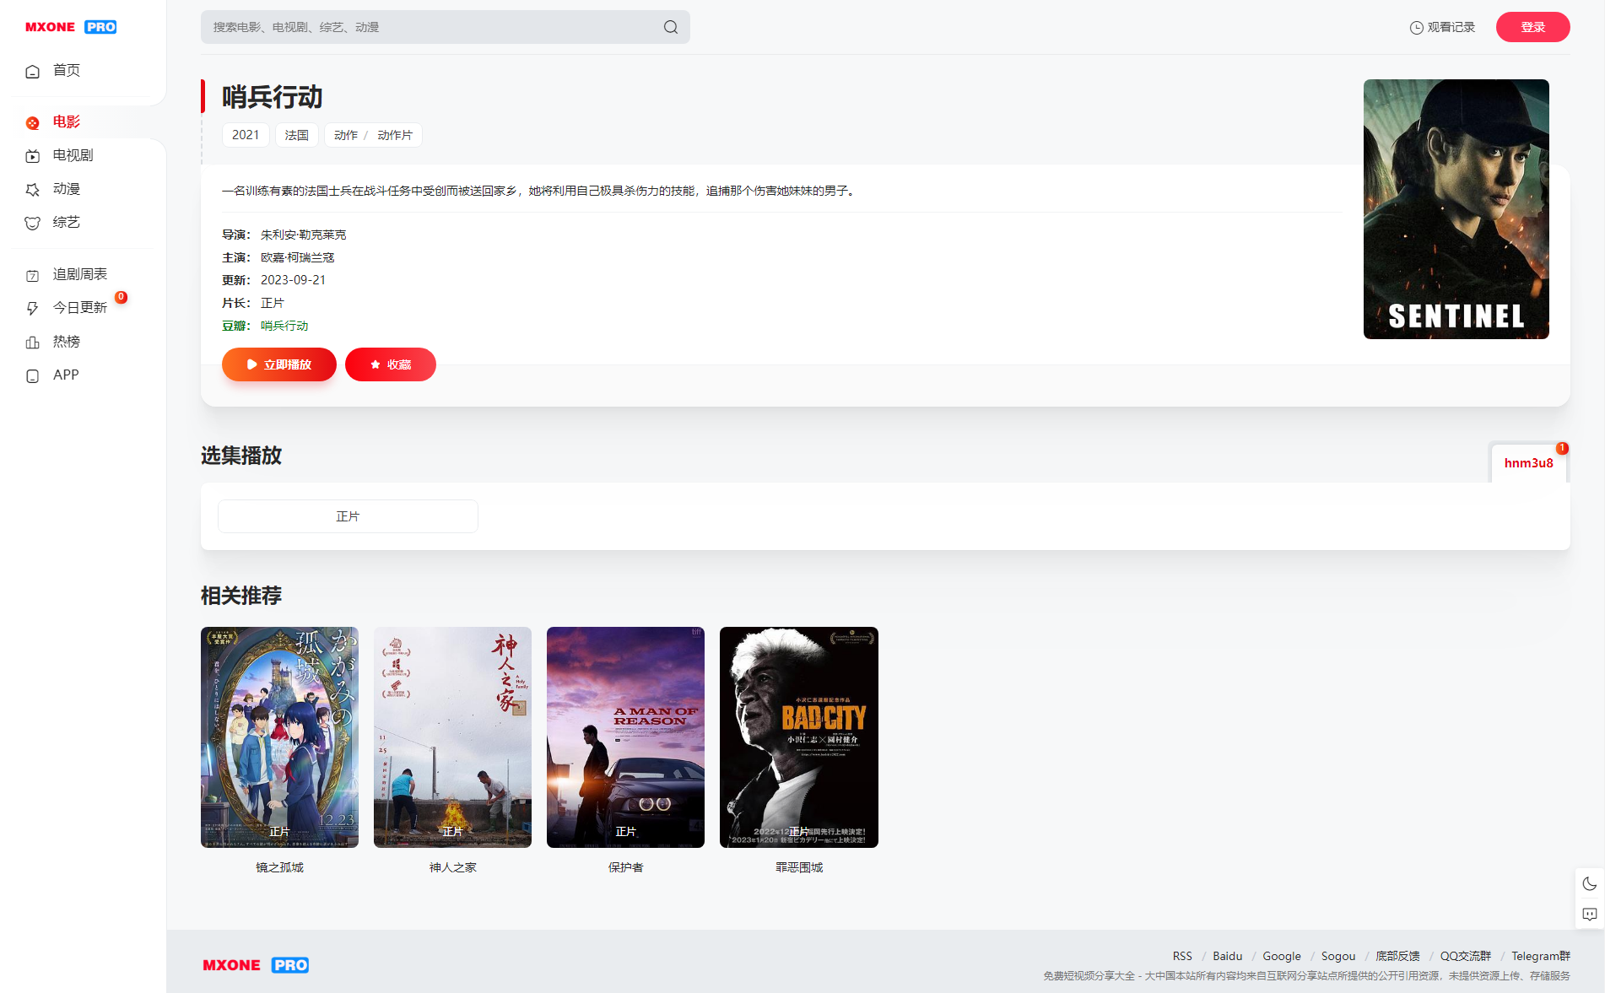The height and width of the screenshot is (993, 1605).
Task: Click the TV icon beside 电视剧
Action: (32, 156)
